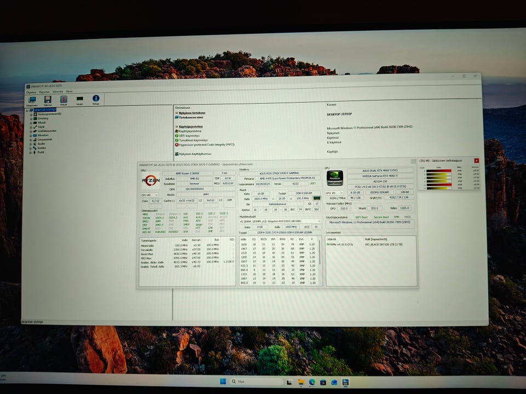This screenshot has width=526, height=394.
Task: Click the Core 0 red clock bar
Action: (x=439, y=171)
